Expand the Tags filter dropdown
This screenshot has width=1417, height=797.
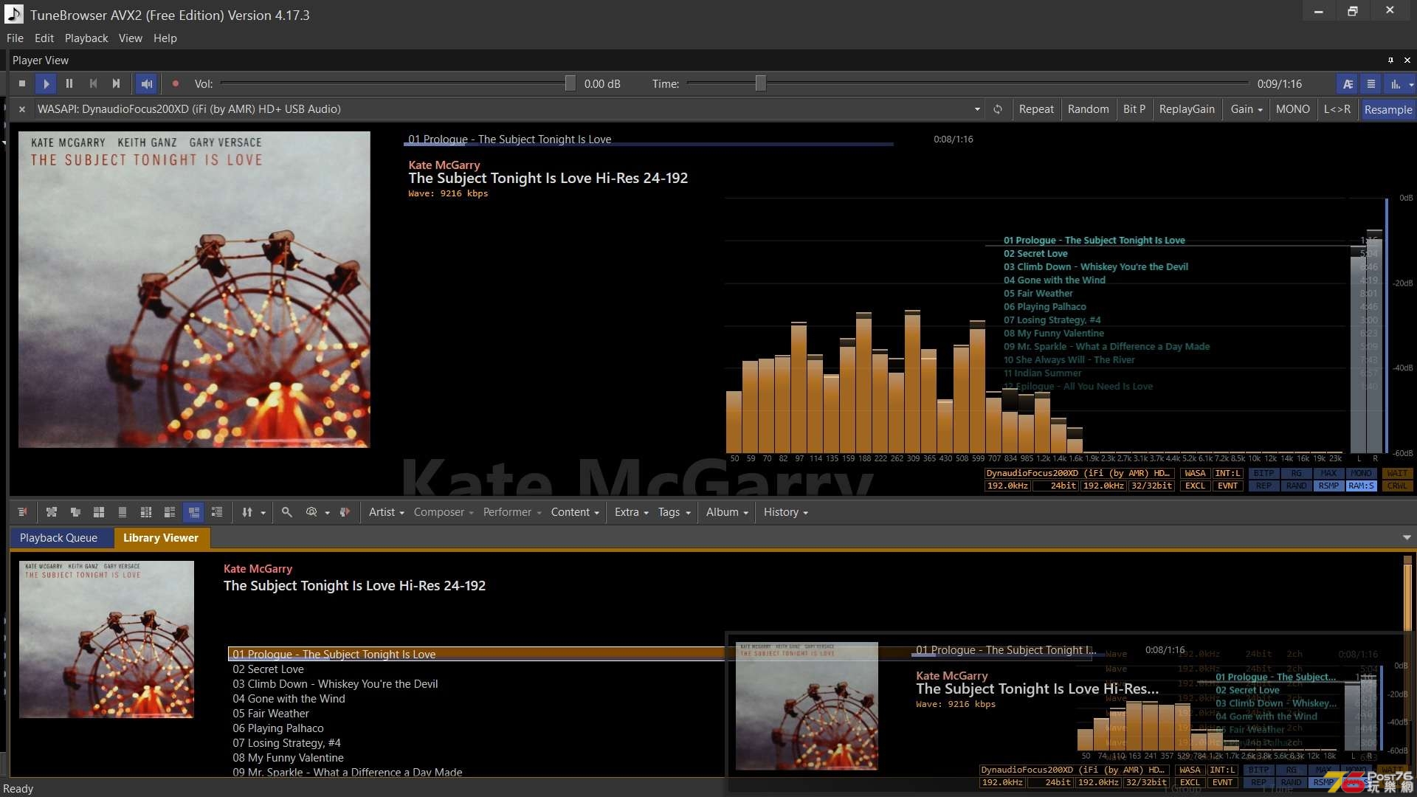click(674, 512)
